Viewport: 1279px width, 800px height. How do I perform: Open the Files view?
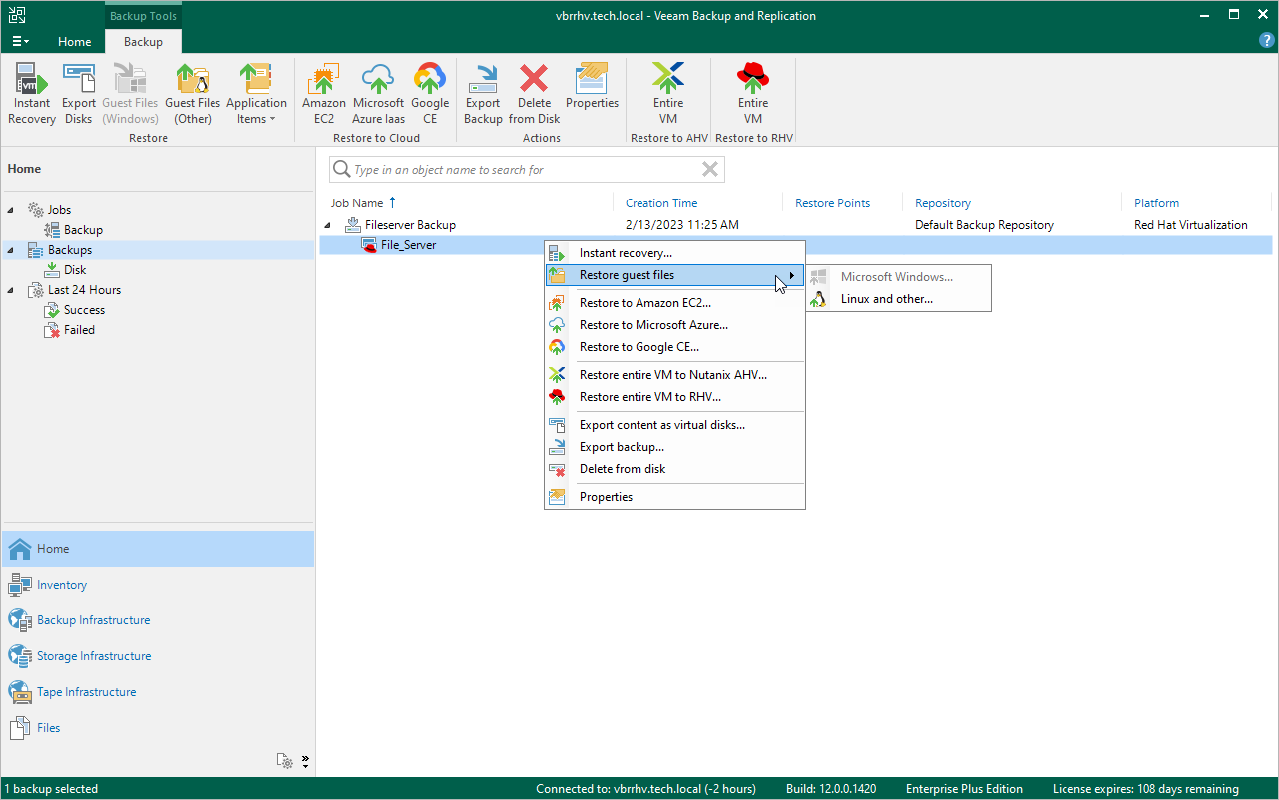point(158,728)
